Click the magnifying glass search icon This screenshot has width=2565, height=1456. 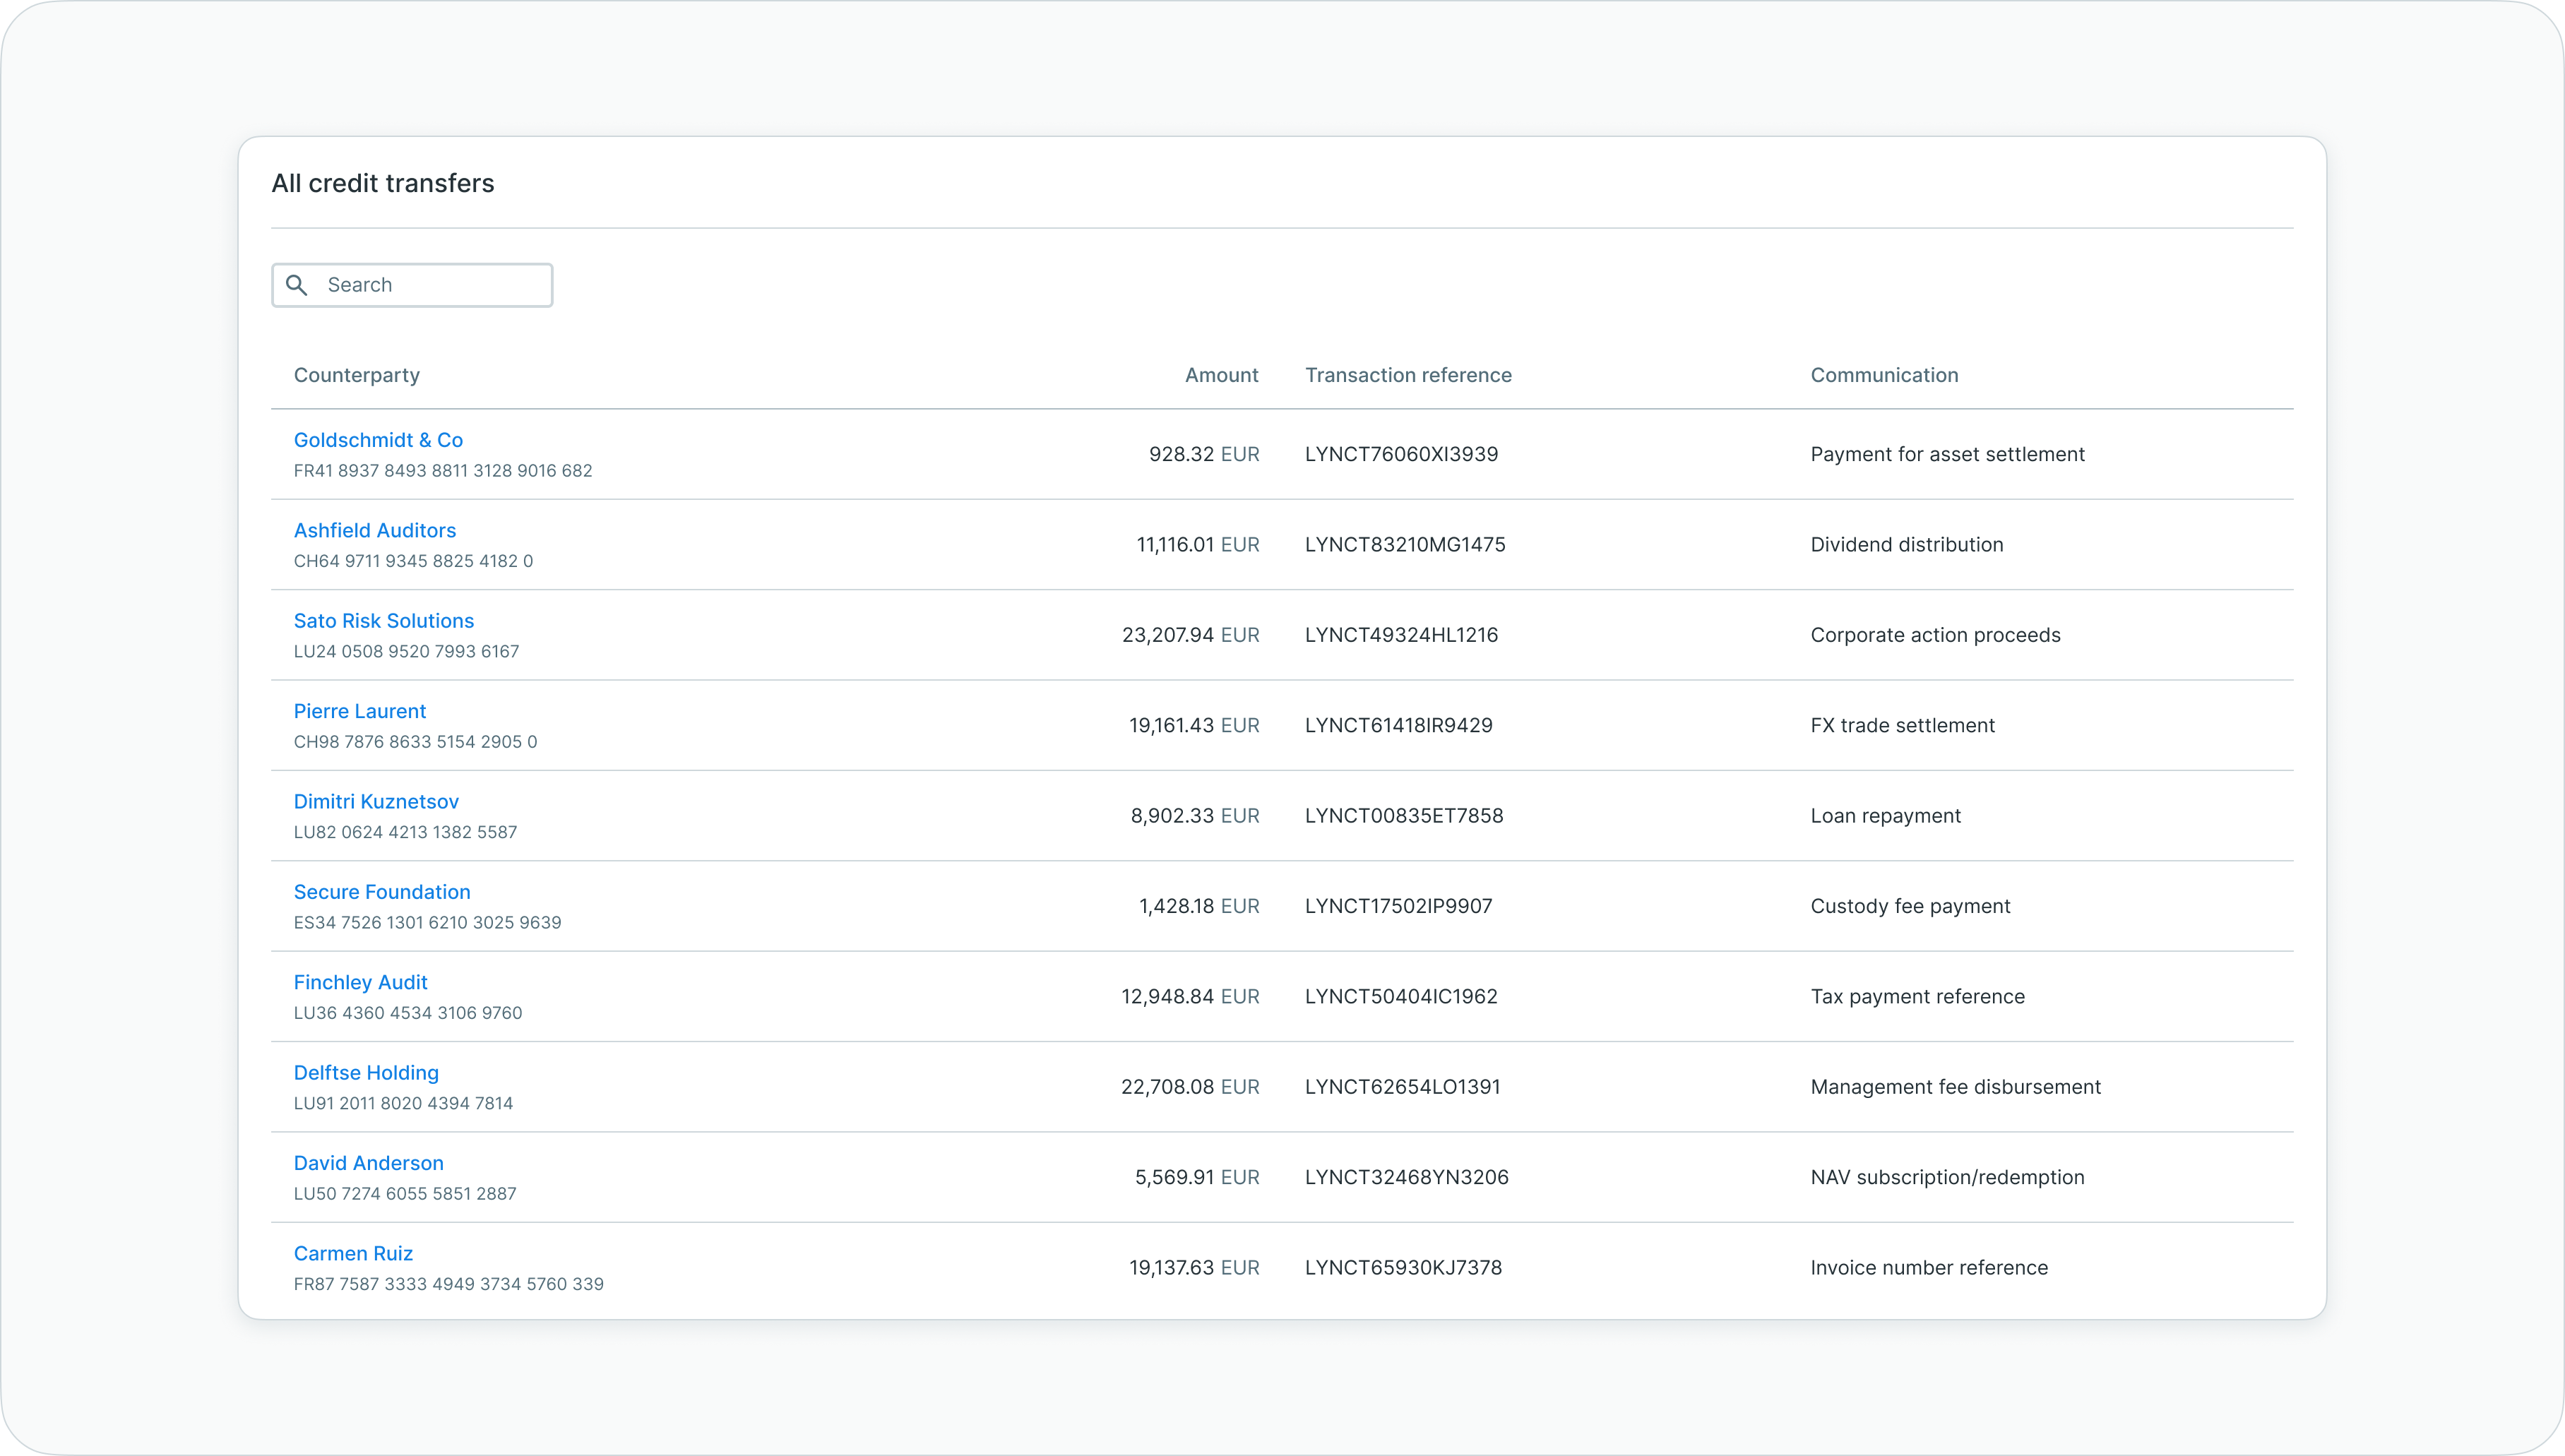pyautogui.click(x=296, y=285)
